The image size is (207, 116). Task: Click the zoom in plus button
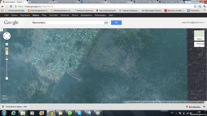pyautogui.click(x=7, y=53)
